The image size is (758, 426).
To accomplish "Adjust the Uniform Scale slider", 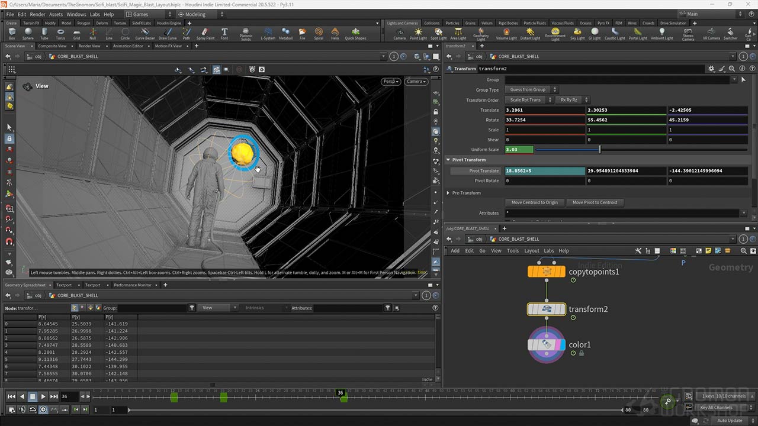I will [600, 150].
